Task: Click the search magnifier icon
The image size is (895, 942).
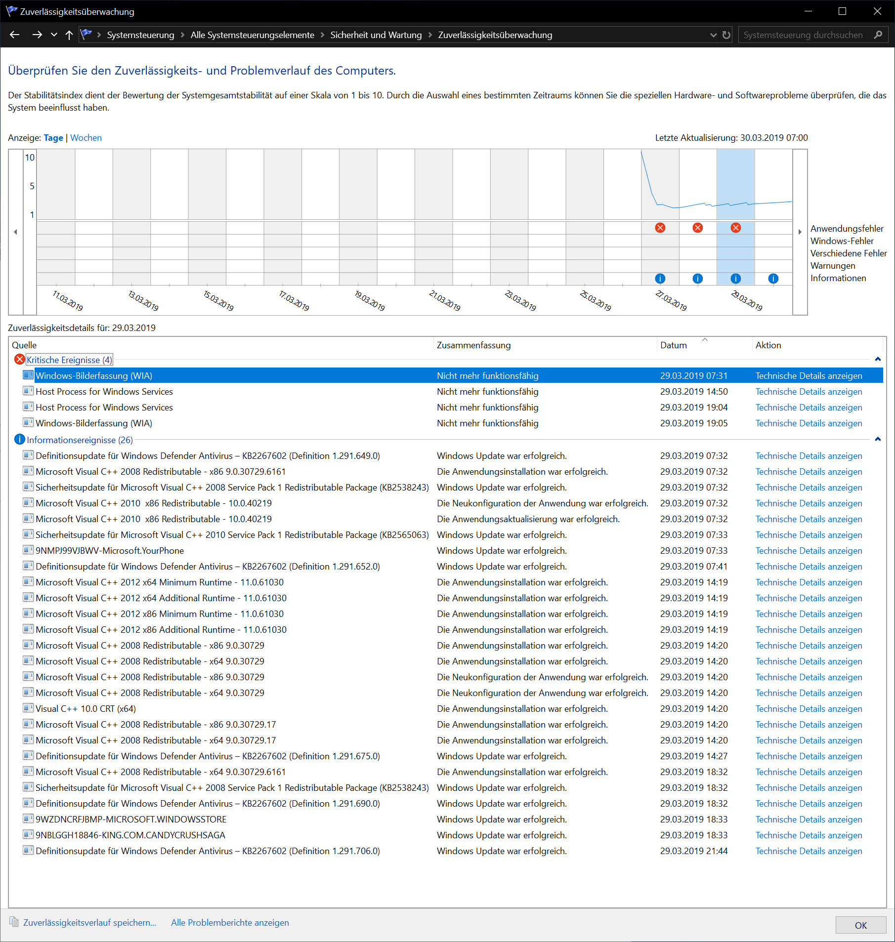Action: pyautogui.click(x=878, y=35)
